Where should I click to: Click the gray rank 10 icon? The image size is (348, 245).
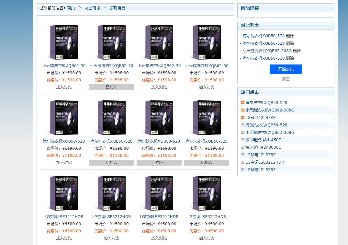pos(242,170)
